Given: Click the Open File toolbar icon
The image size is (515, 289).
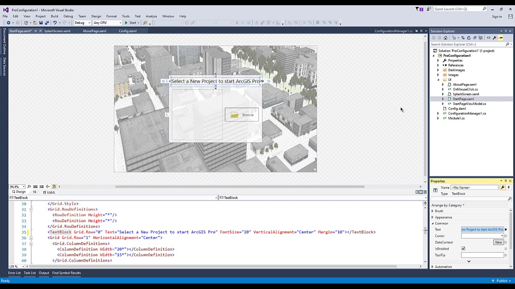Looking at the screenshot, I should pyautogui.click(x=35, y=23).
